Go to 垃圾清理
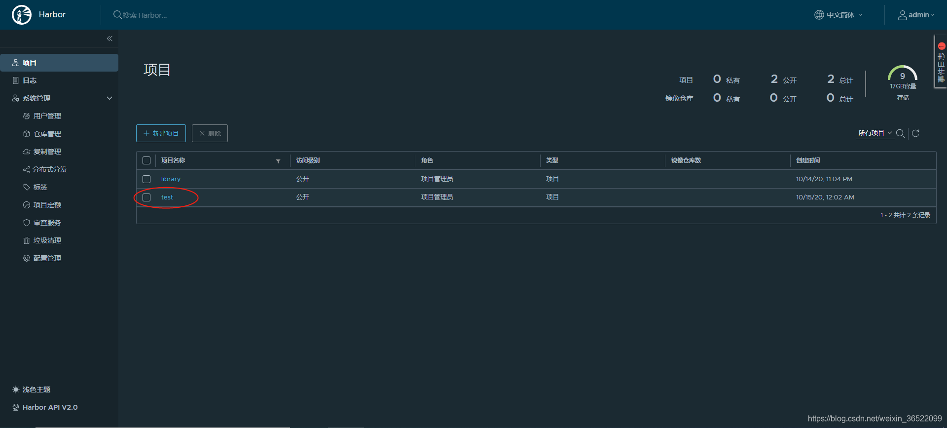 (47, 240)
